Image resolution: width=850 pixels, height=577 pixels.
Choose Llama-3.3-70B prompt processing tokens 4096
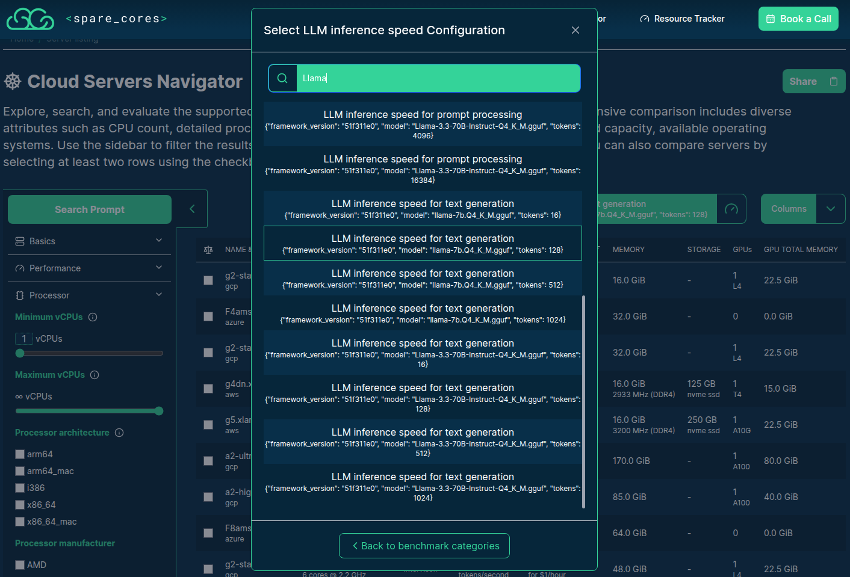click(x=423, y=125)
